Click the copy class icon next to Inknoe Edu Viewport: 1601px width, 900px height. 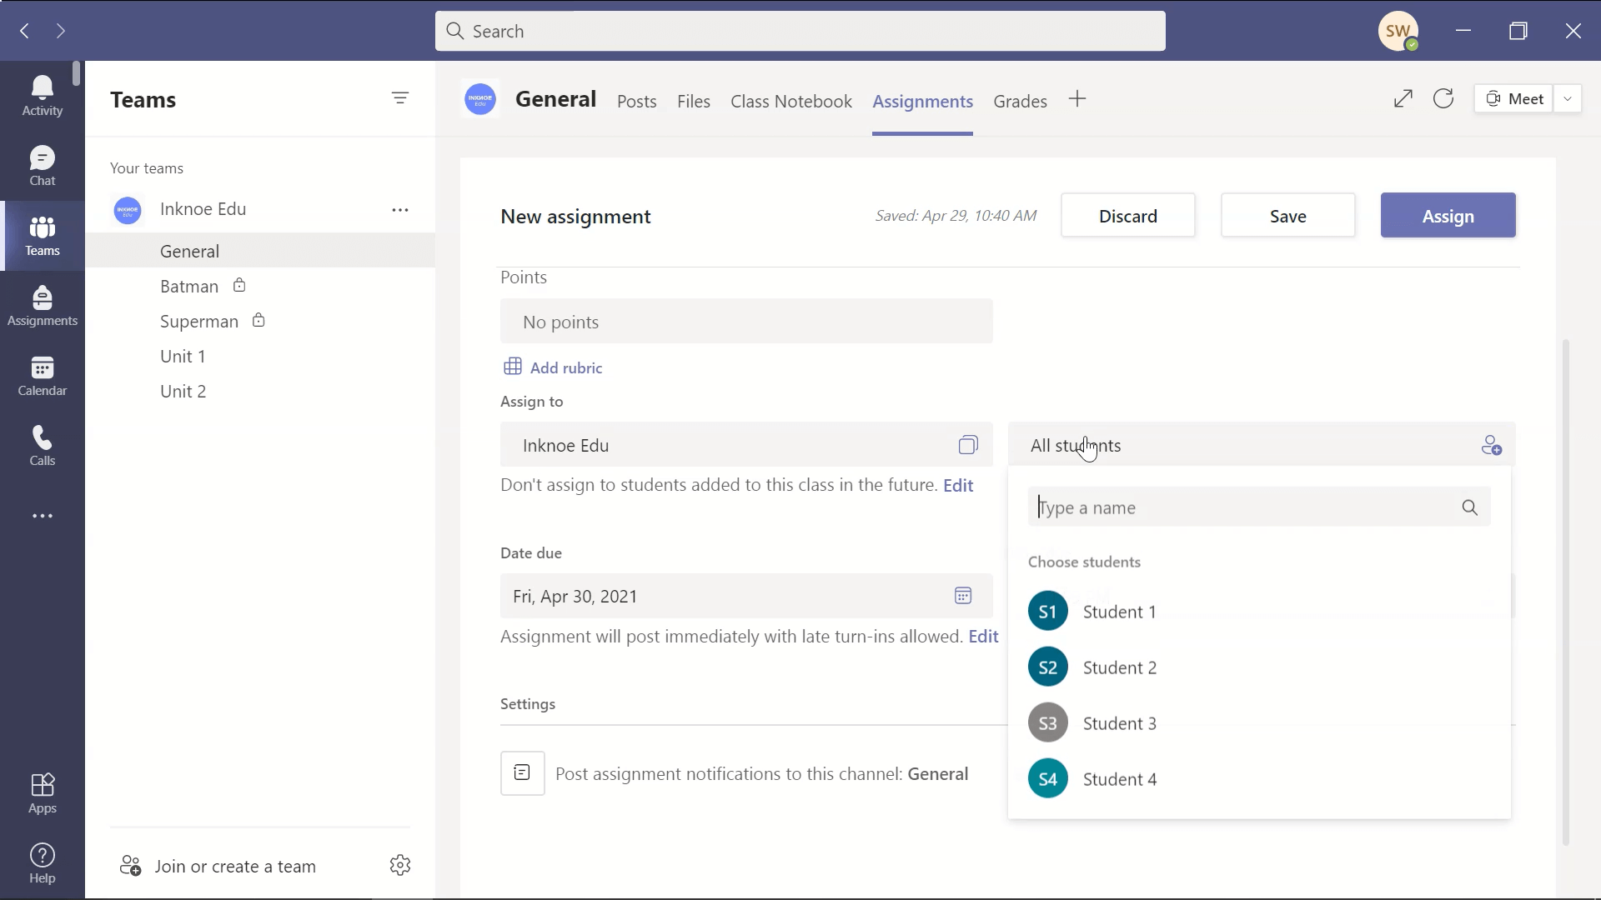(x=967, y=445)
